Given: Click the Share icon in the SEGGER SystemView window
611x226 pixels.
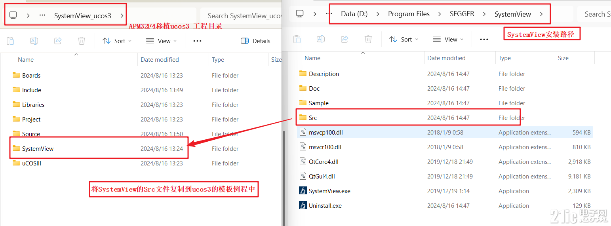Looking at the screenshot, I should pyautogui.click(x=345, y=39).
